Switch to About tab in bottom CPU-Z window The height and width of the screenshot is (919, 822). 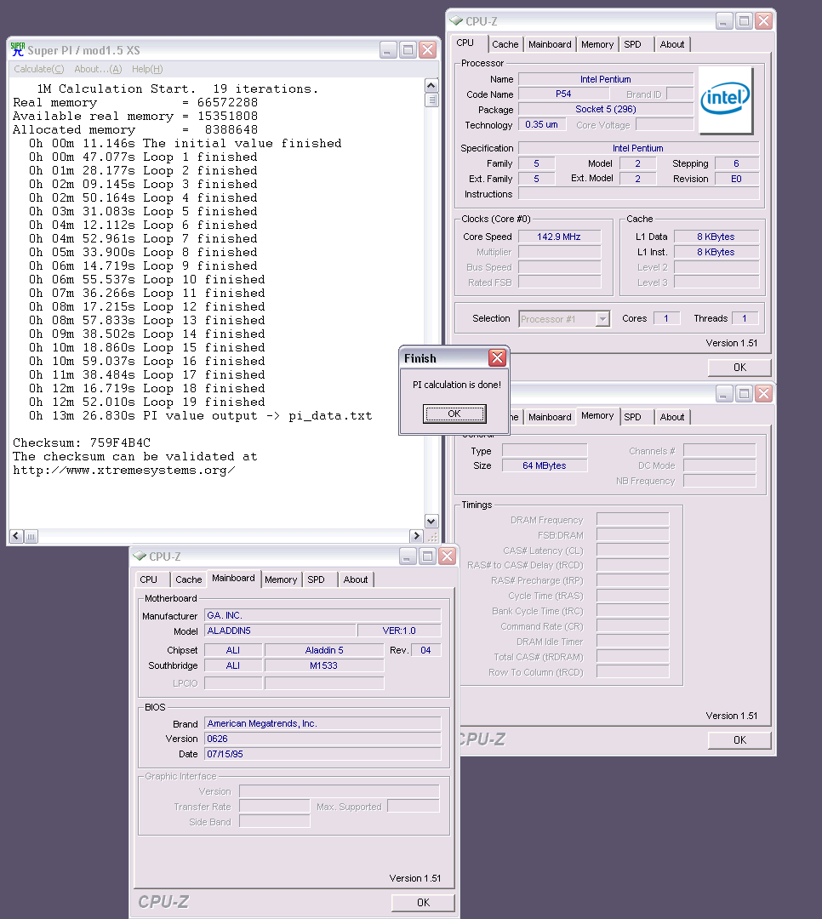(x=356, y=579)
